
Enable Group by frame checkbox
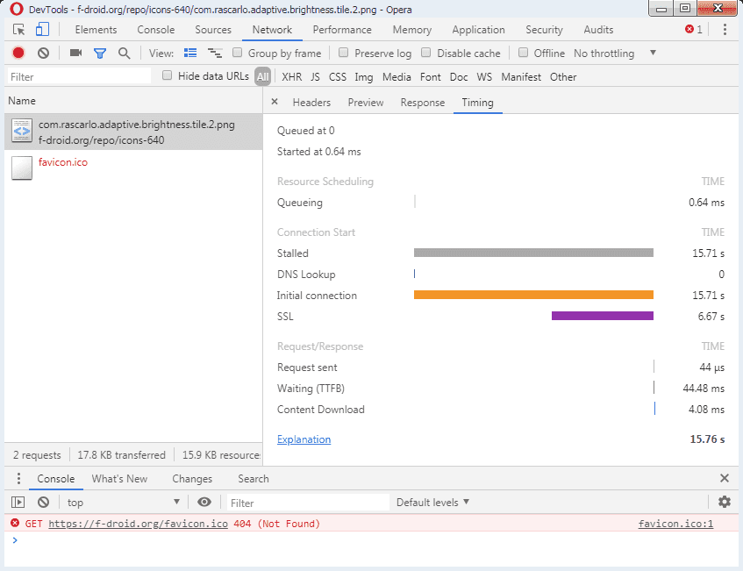tap(238, 53)
